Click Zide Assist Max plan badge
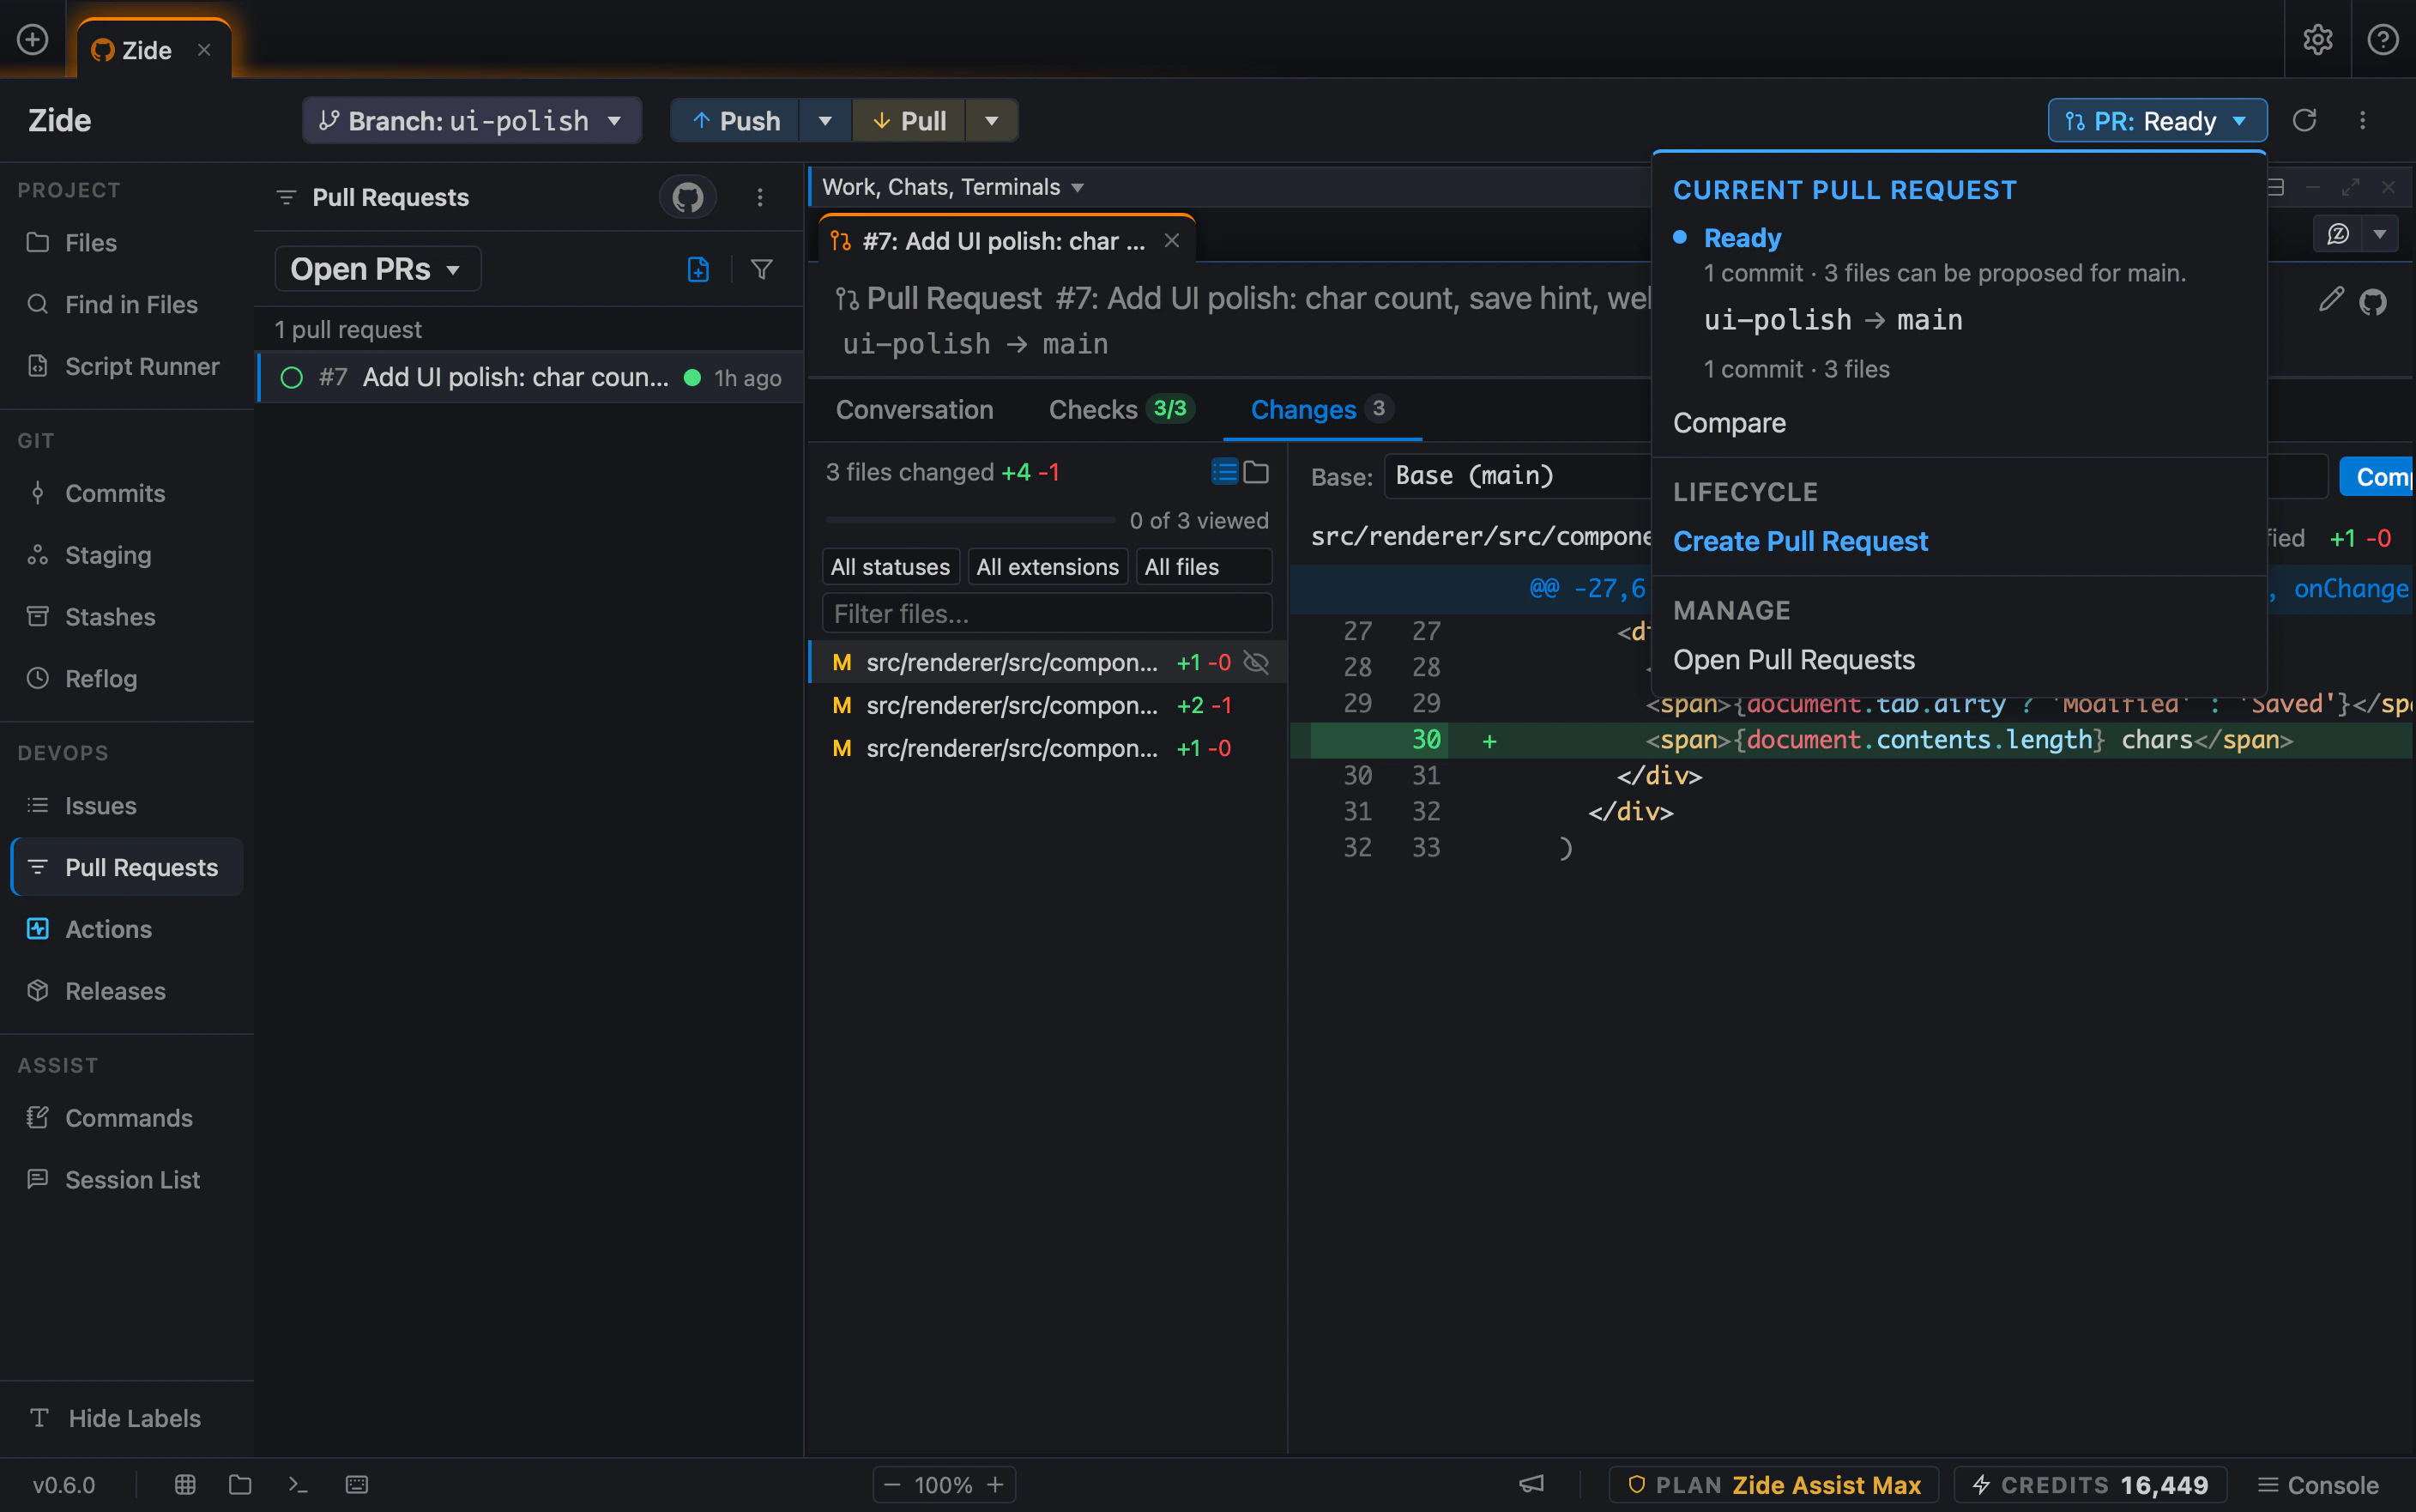The image size is (2416, 1512). (1774, 1485)
